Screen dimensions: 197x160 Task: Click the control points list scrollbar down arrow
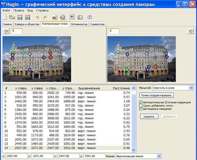coord(133,150)
